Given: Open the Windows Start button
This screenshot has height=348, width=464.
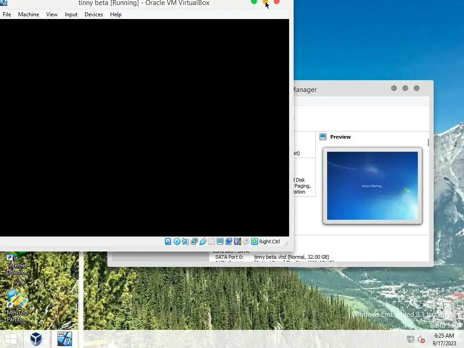Looking at the screenshot, I should (x=11, y=339).
